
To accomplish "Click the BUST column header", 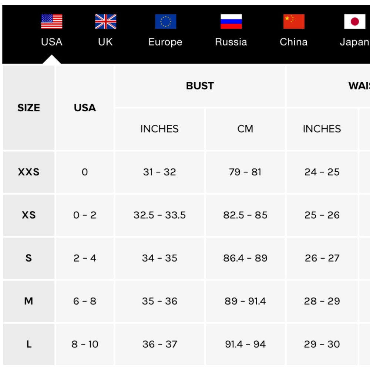I will tap(200, 86).
